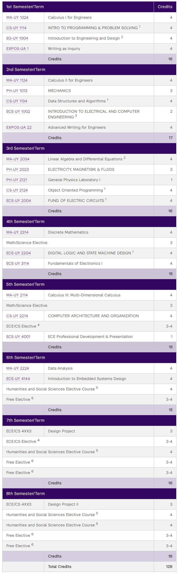Open the CS-UY 2214 course link

pyautogui.click(x=17, y=316)
